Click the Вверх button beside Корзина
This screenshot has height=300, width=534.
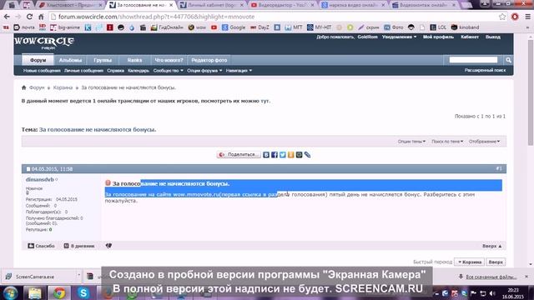496,262
